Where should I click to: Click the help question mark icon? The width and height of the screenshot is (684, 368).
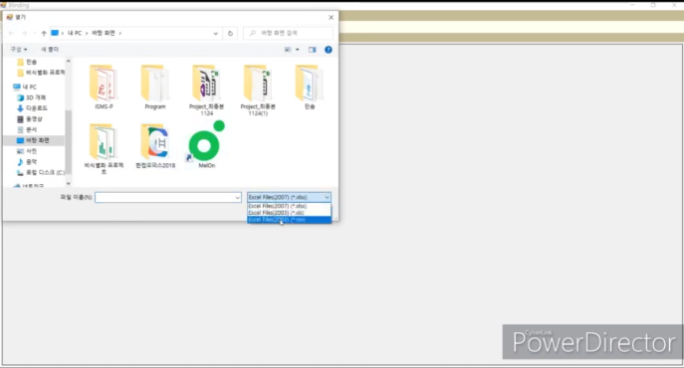pos(328,50)
